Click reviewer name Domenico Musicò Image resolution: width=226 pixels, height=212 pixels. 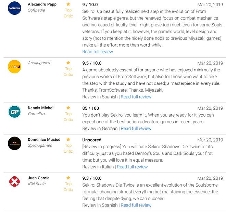(x=44, y=140)
